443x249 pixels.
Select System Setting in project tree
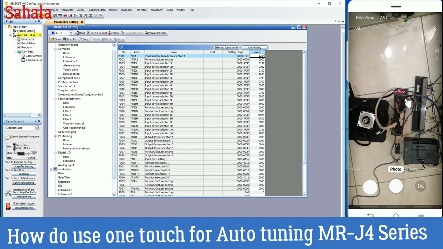(x=26, y=31)
